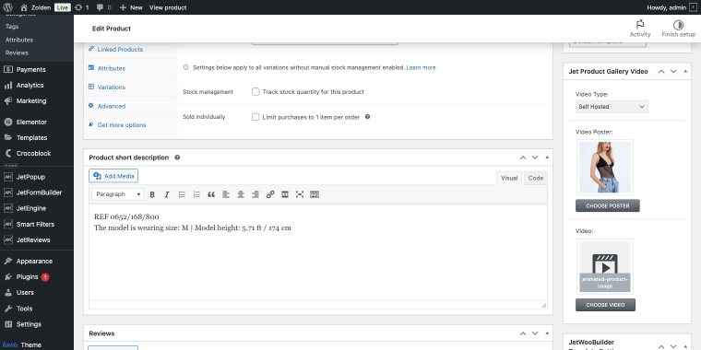Toggle bold formatting in editor
Image resolution: width=701 pixels, height=350 pixels.
(x=152, y=194)
